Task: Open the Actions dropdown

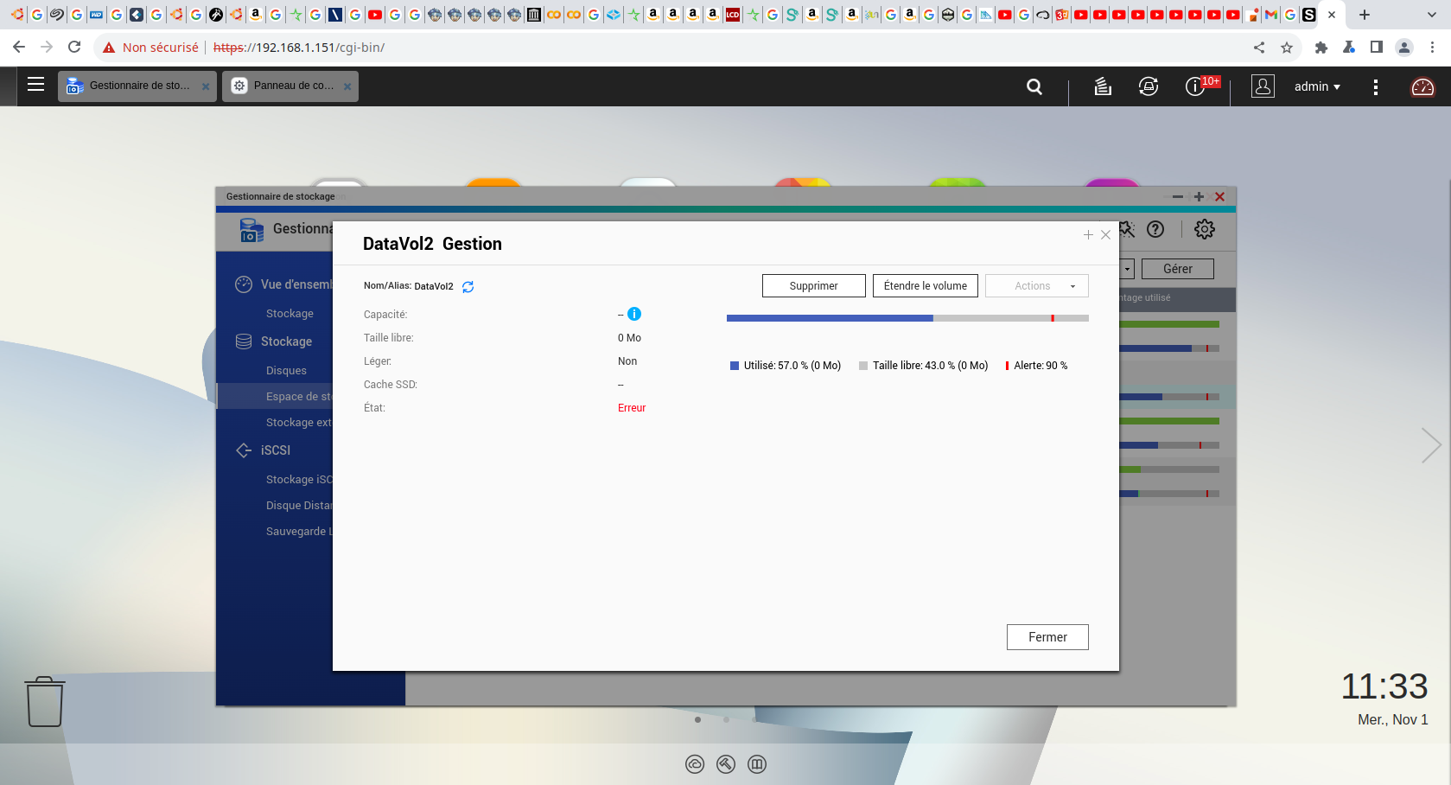Action: [x=1037, y=286]
